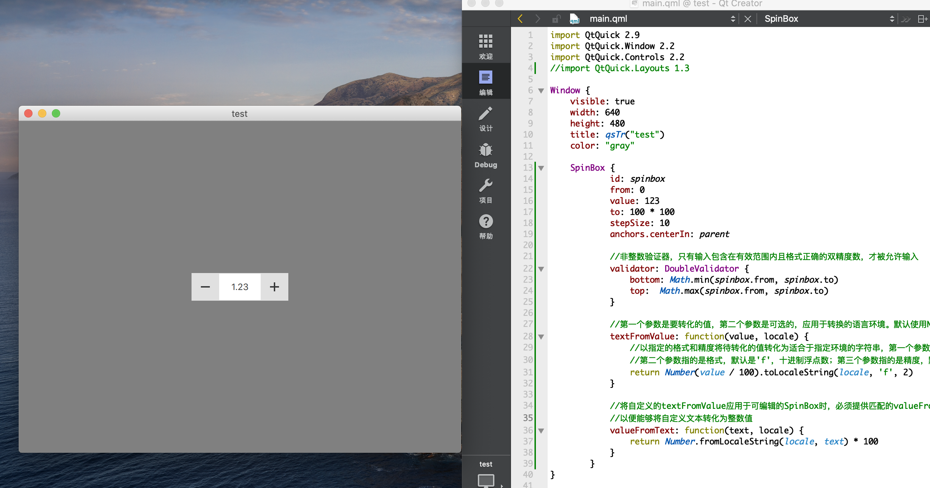Click the minus button to decrement the SpinBox
930x488 pixels.
[x=205, y=287]
